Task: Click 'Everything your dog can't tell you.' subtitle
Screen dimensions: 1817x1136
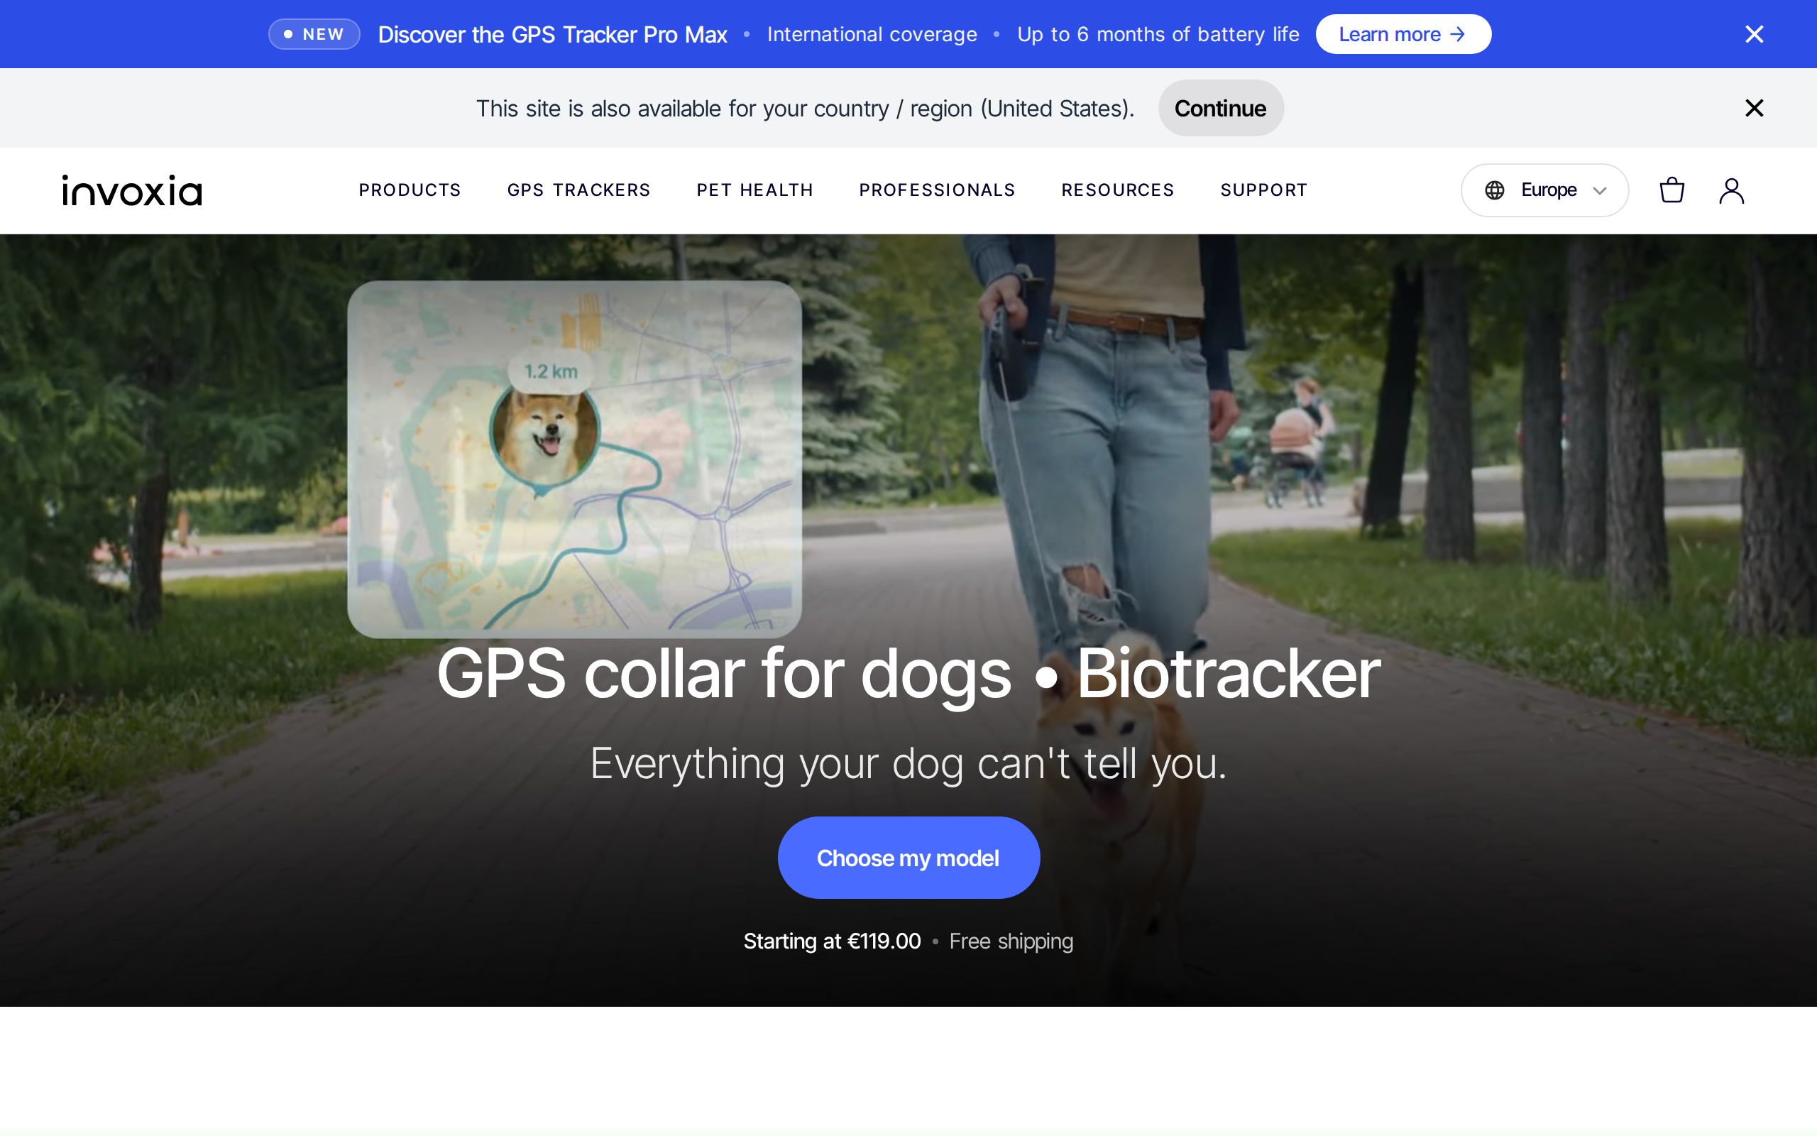Action: [908, 763]
